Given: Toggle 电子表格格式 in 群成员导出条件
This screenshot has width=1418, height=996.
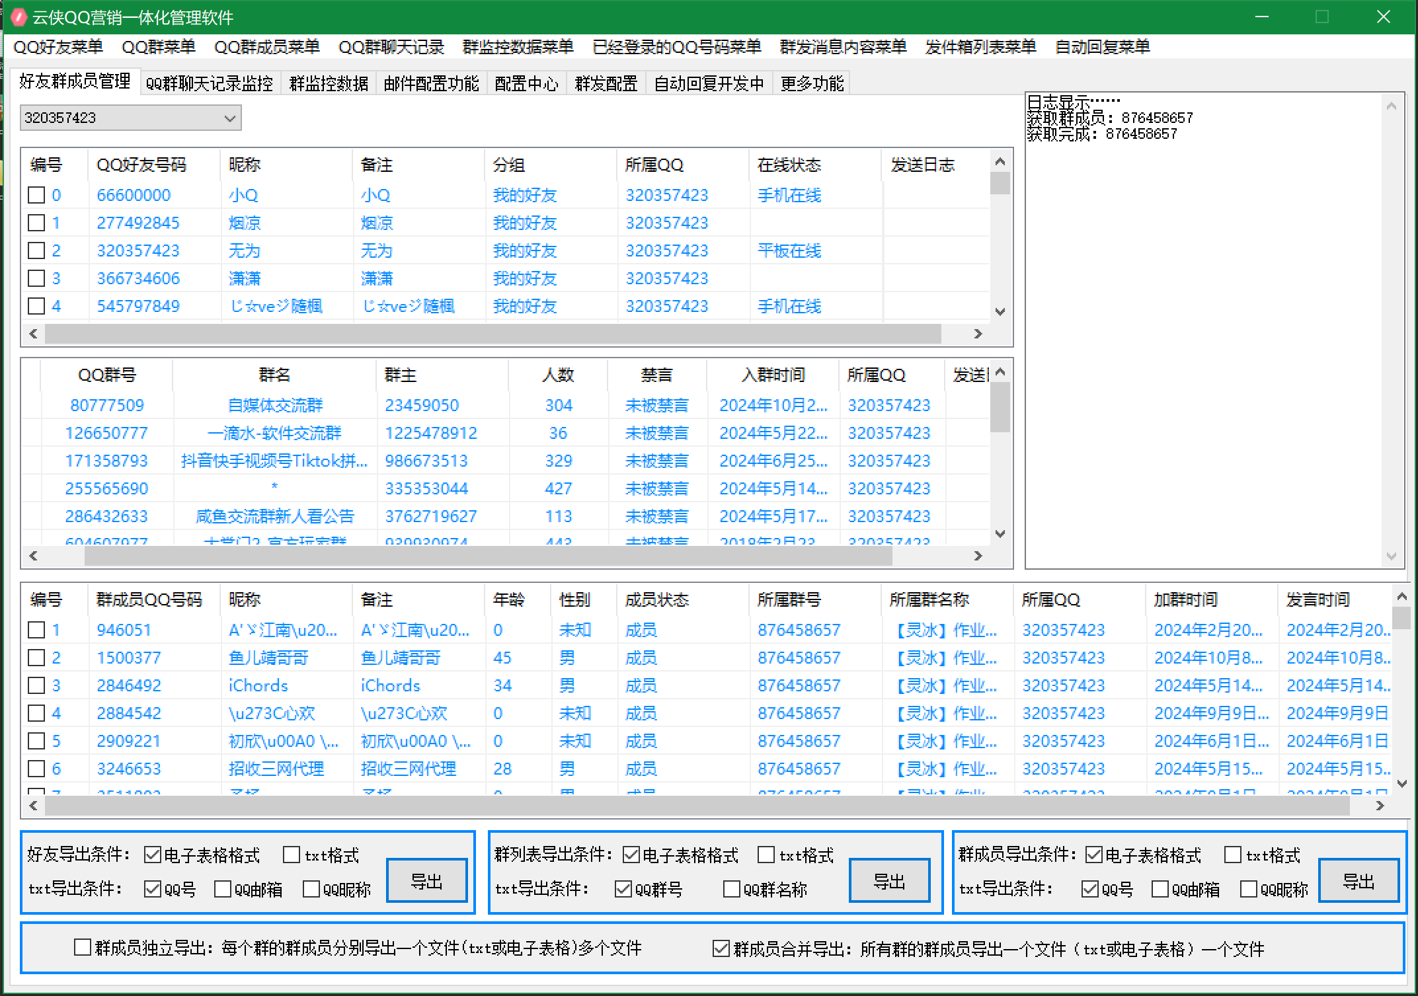Looking at the screenshot, I should pyautogui.click(x=1094, y=855).
